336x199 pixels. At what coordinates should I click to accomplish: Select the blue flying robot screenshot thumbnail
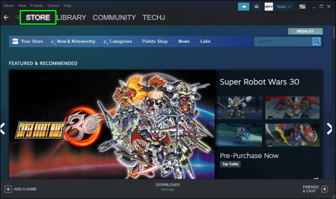(239, 135)
